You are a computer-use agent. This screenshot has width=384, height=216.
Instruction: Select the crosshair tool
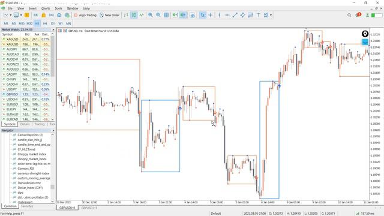(211, 15)
